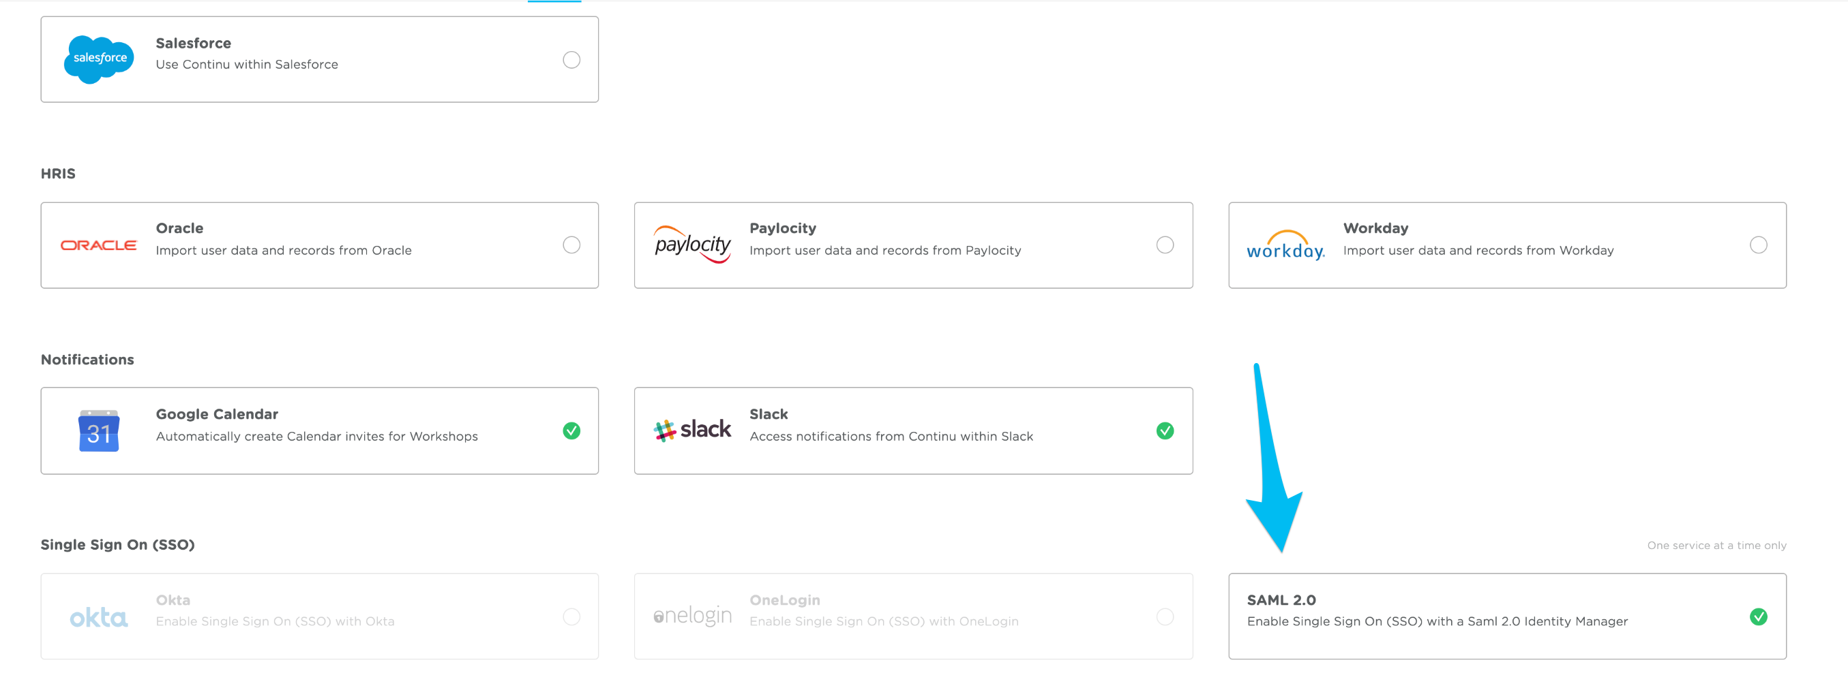Click 'Import user data and records from Workday'

(x=1478, y=251)
